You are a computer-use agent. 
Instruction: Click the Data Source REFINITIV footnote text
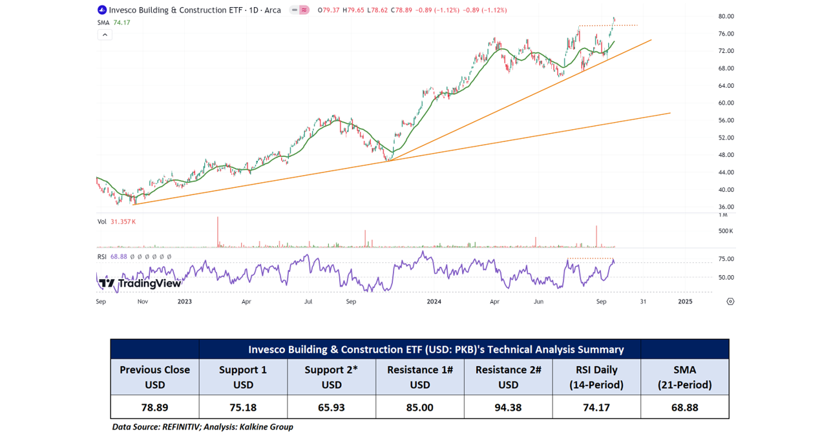(x=203, y=427)
